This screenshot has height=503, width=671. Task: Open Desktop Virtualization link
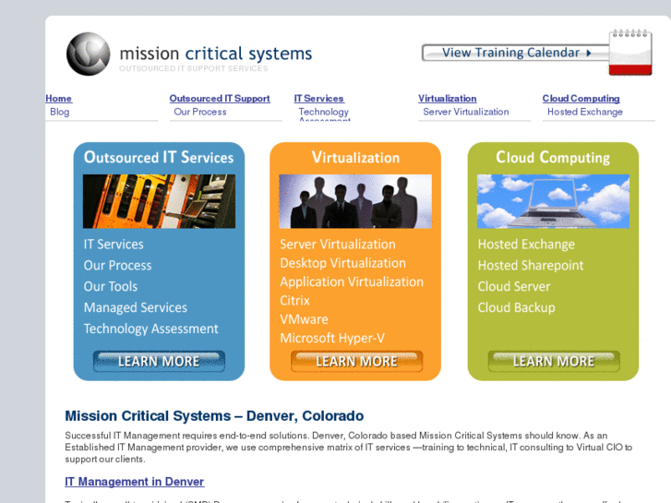342,263
